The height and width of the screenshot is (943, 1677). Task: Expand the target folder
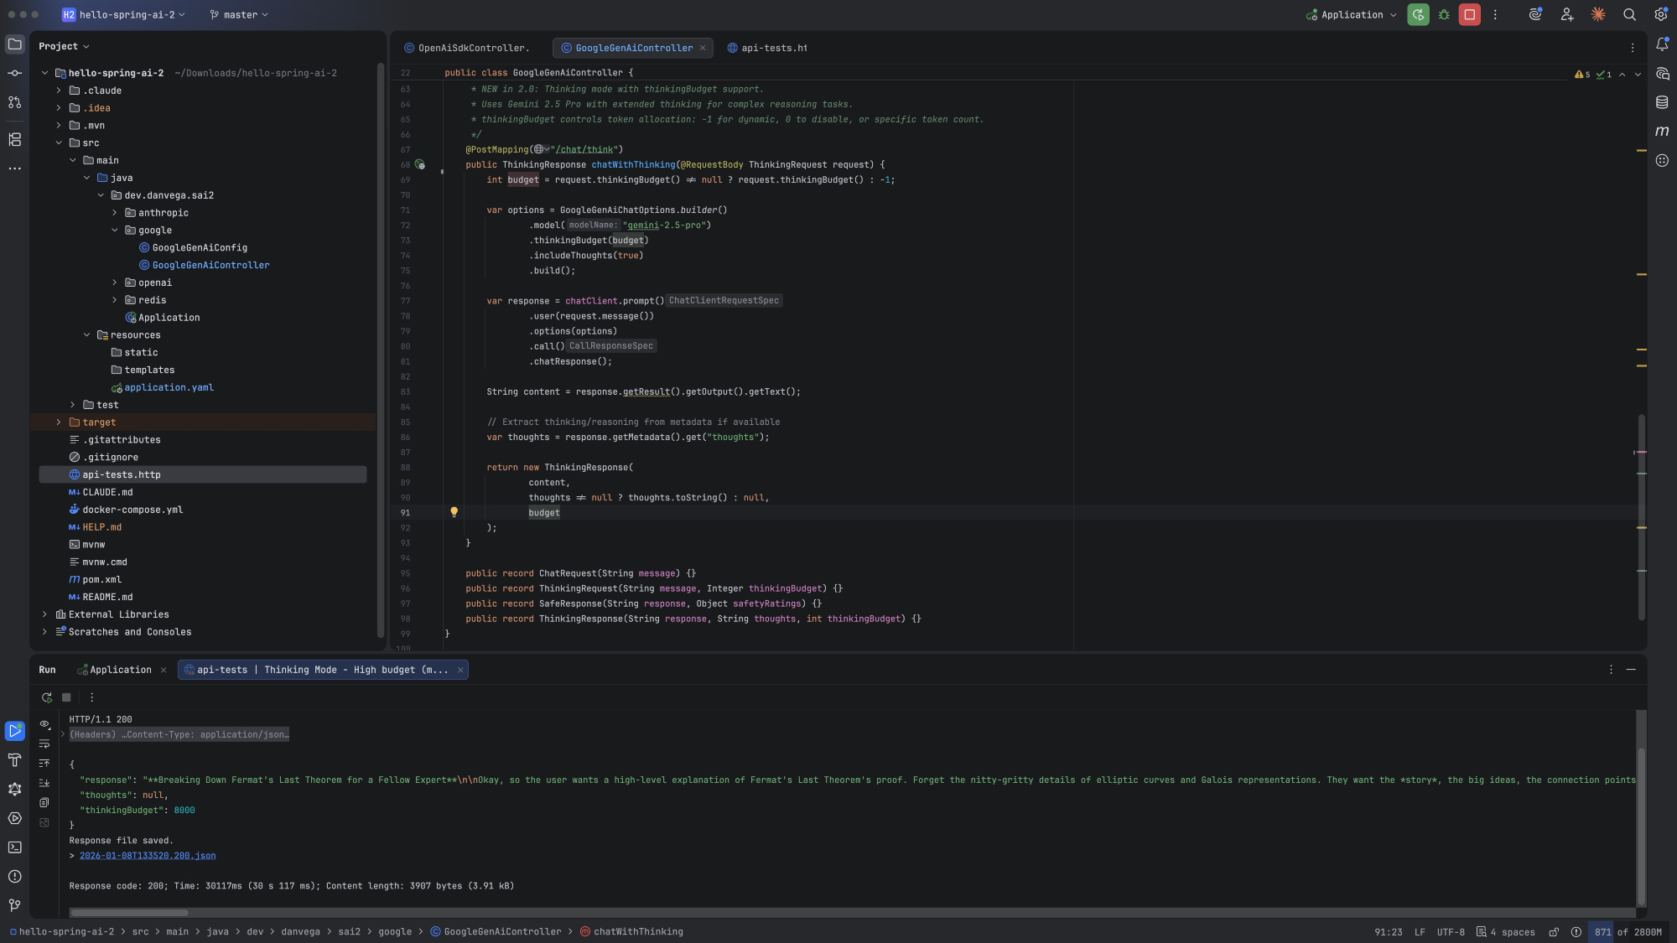point(59,422)
